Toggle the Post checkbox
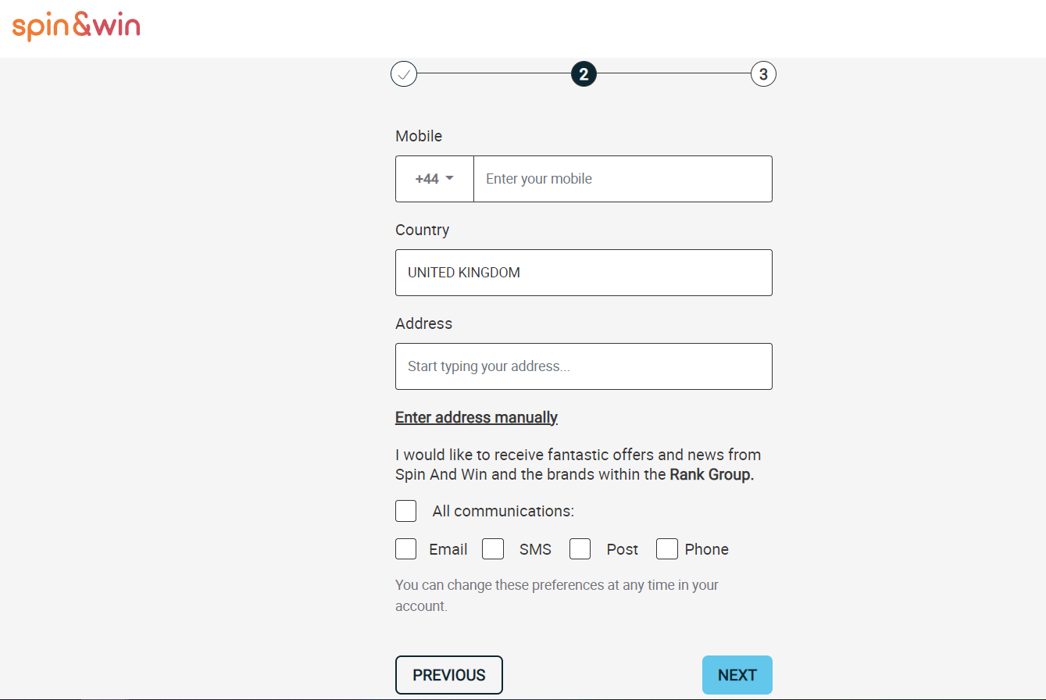Screen dimensions: 1046x700 tap(580, 549)
